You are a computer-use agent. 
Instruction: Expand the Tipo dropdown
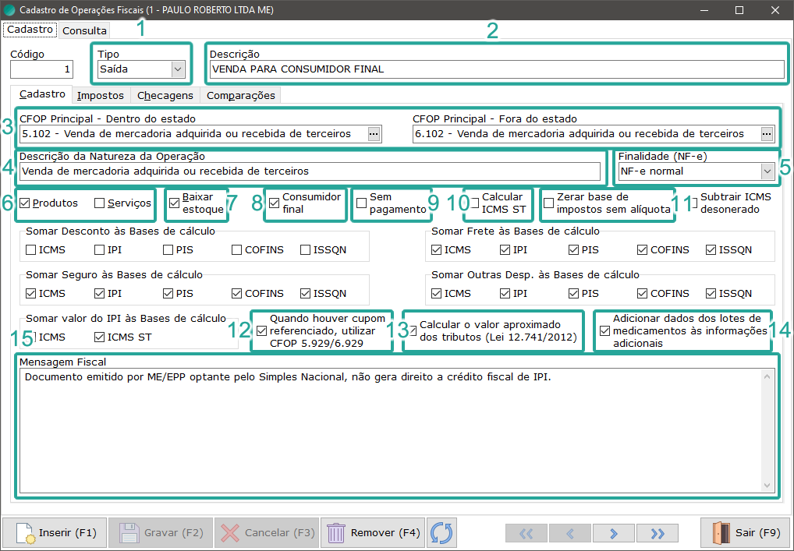coord(178,69)
